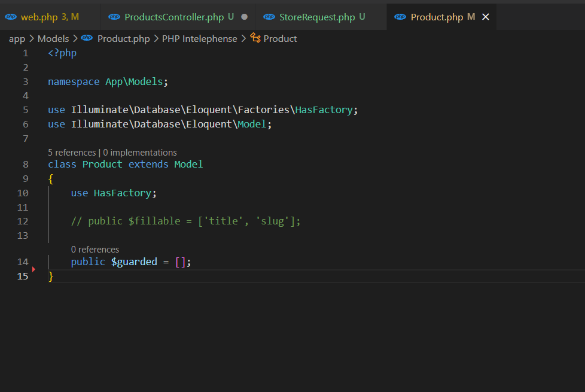Image resolution: width=585 pixels, height=392 pixels.
Task: Click the closing brace on line 15
Action: point(51,276)
